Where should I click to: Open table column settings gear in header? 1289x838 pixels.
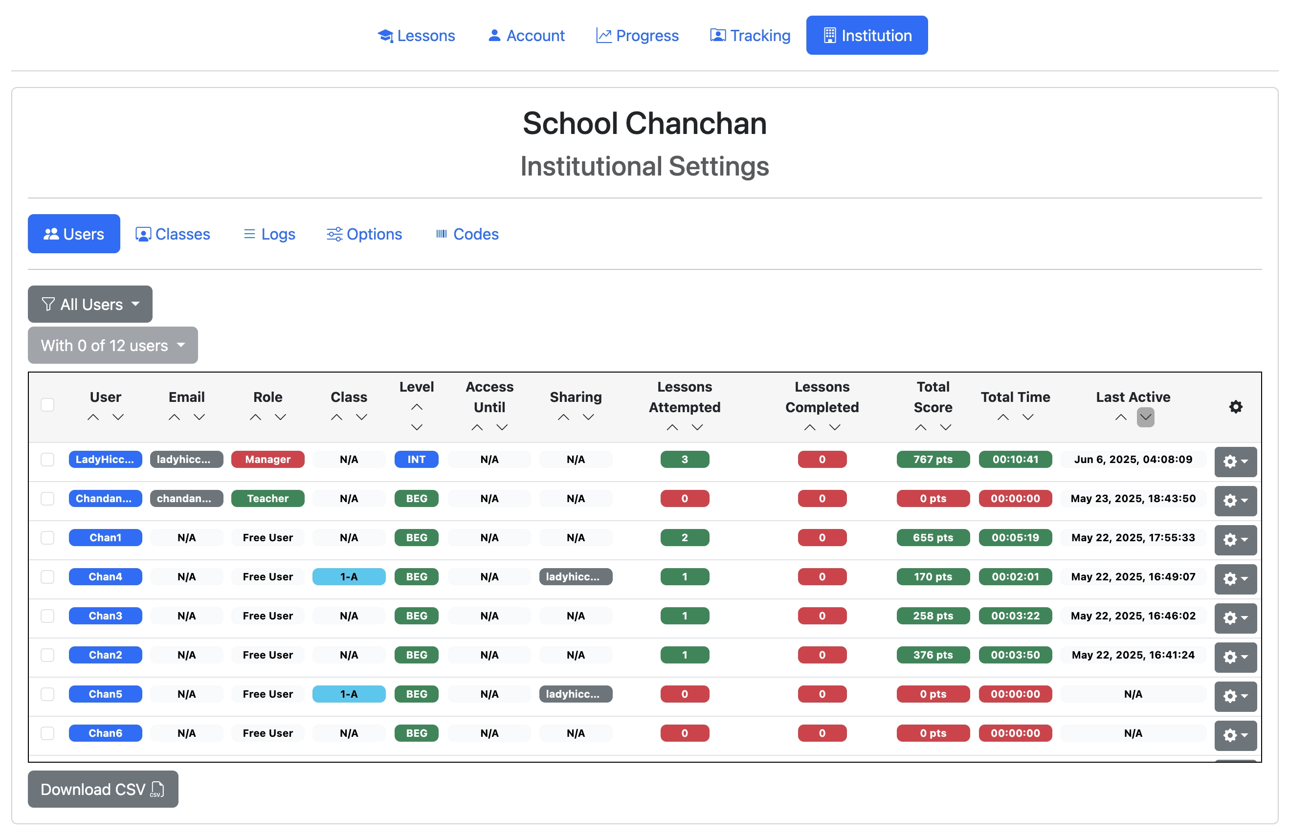tap(1235, 407)
